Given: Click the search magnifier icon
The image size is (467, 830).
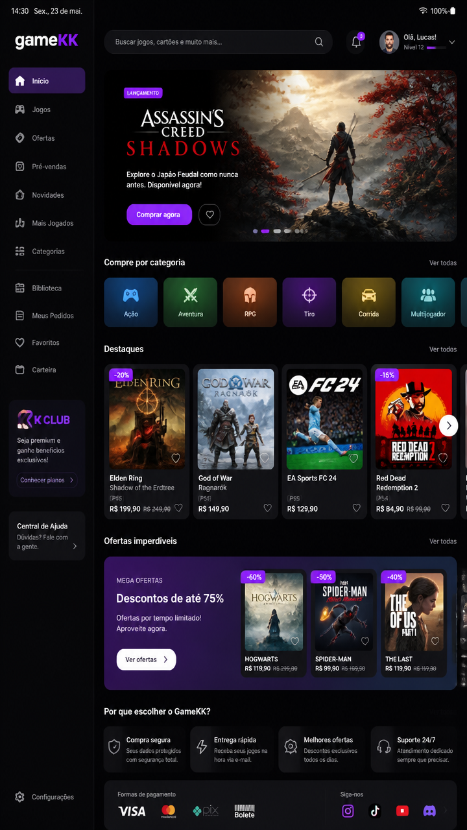Looking at the screenshot, I should click(x=319, y=42).
